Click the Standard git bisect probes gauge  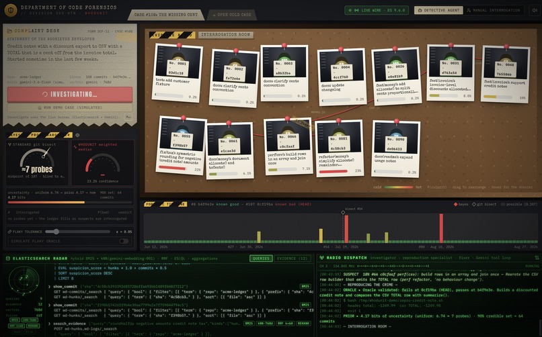point(36,160)
